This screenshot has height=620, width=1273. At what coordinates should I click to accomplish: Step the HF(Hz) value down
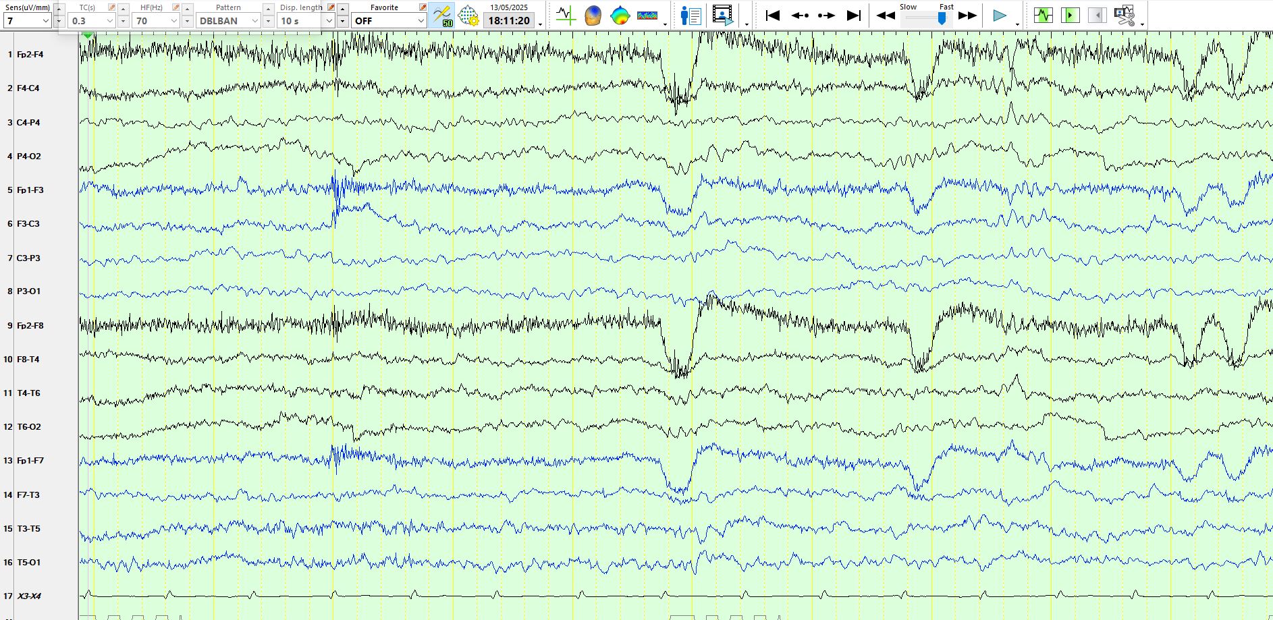[x=187, y=21]
